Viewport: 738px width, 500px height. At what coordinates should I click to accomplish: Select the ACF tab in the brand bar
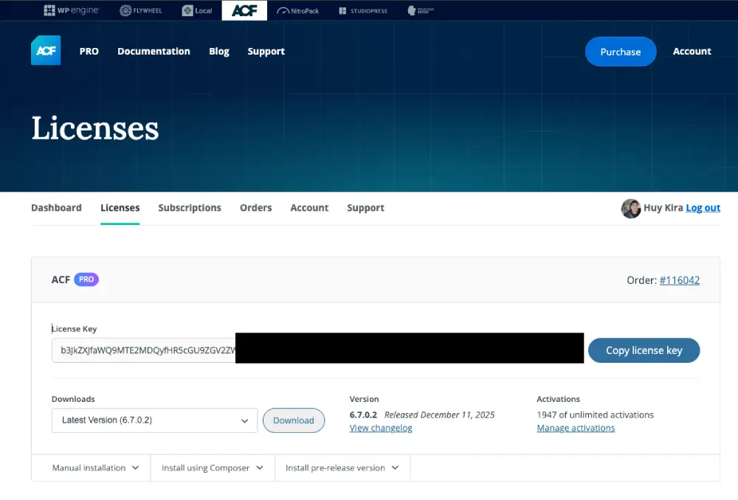[244, 10]
